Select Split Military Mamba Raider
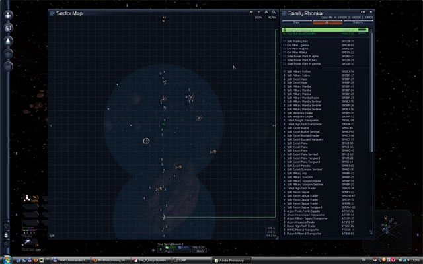 click(325, 98)
